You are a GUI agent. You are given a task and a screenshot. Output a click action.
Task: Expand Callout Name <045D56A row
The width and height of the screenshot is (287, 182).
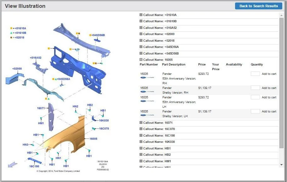coord(141,47)
